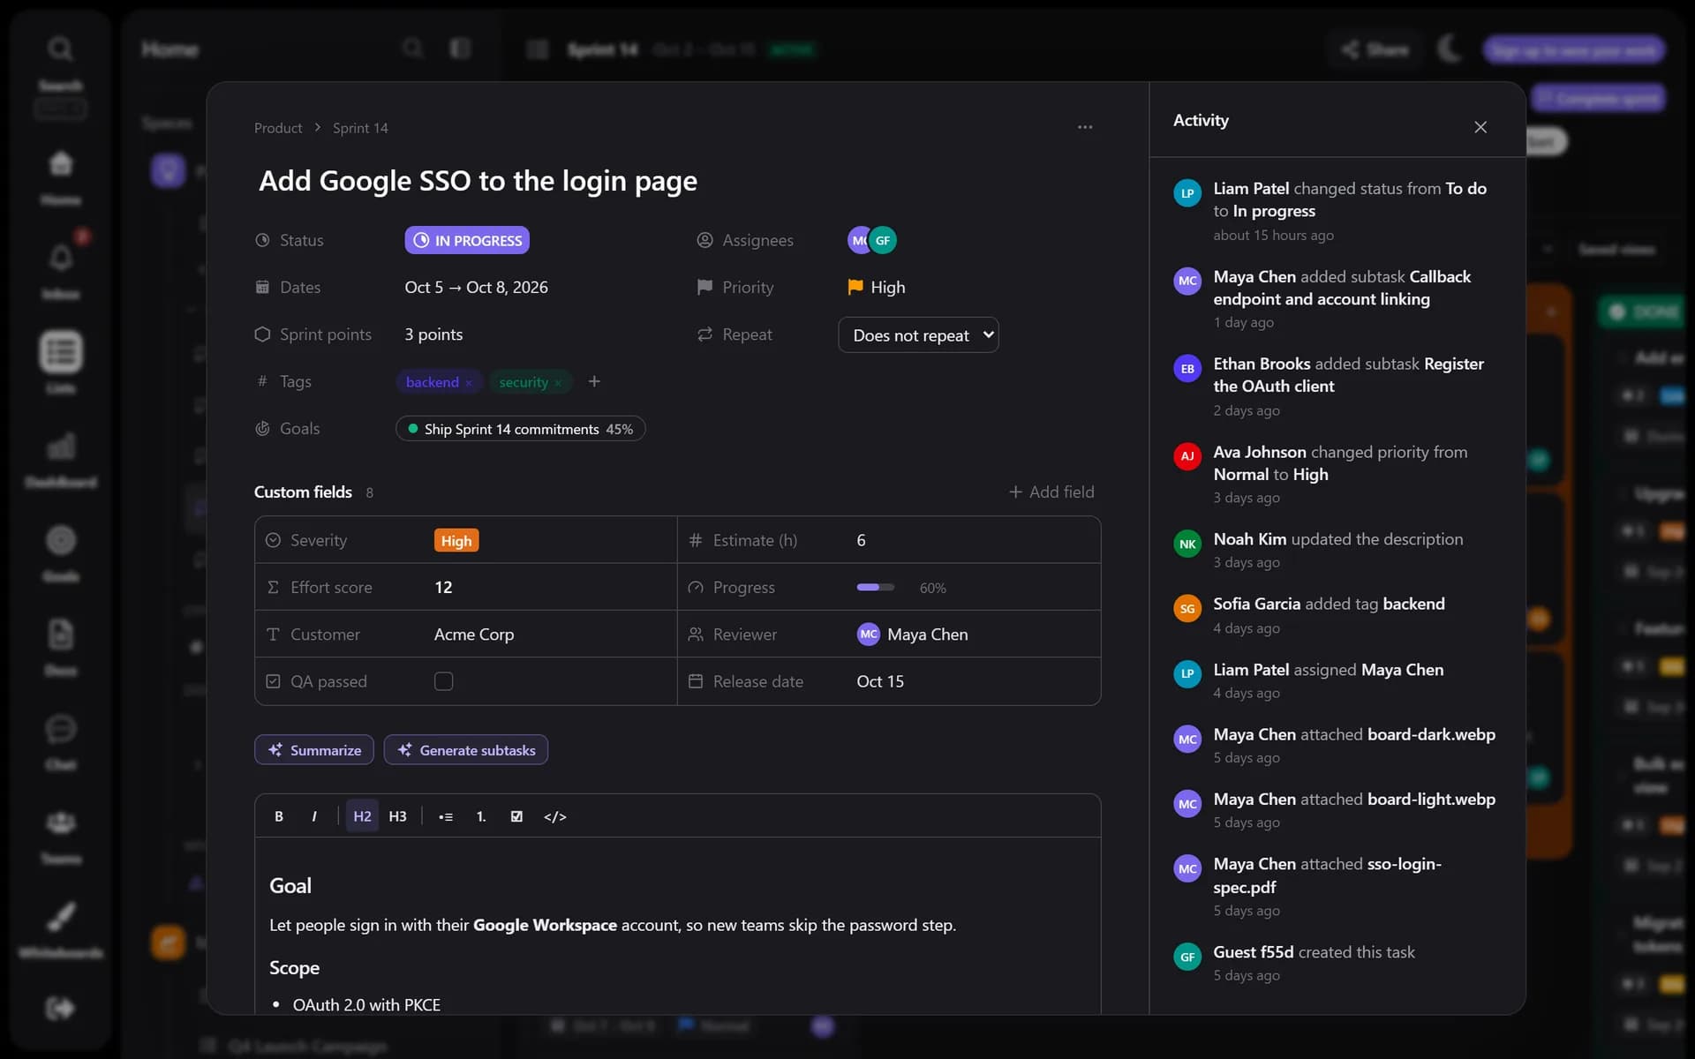Change the Severity High value
The image size is (1695, 1059).
tap(456, 540)
